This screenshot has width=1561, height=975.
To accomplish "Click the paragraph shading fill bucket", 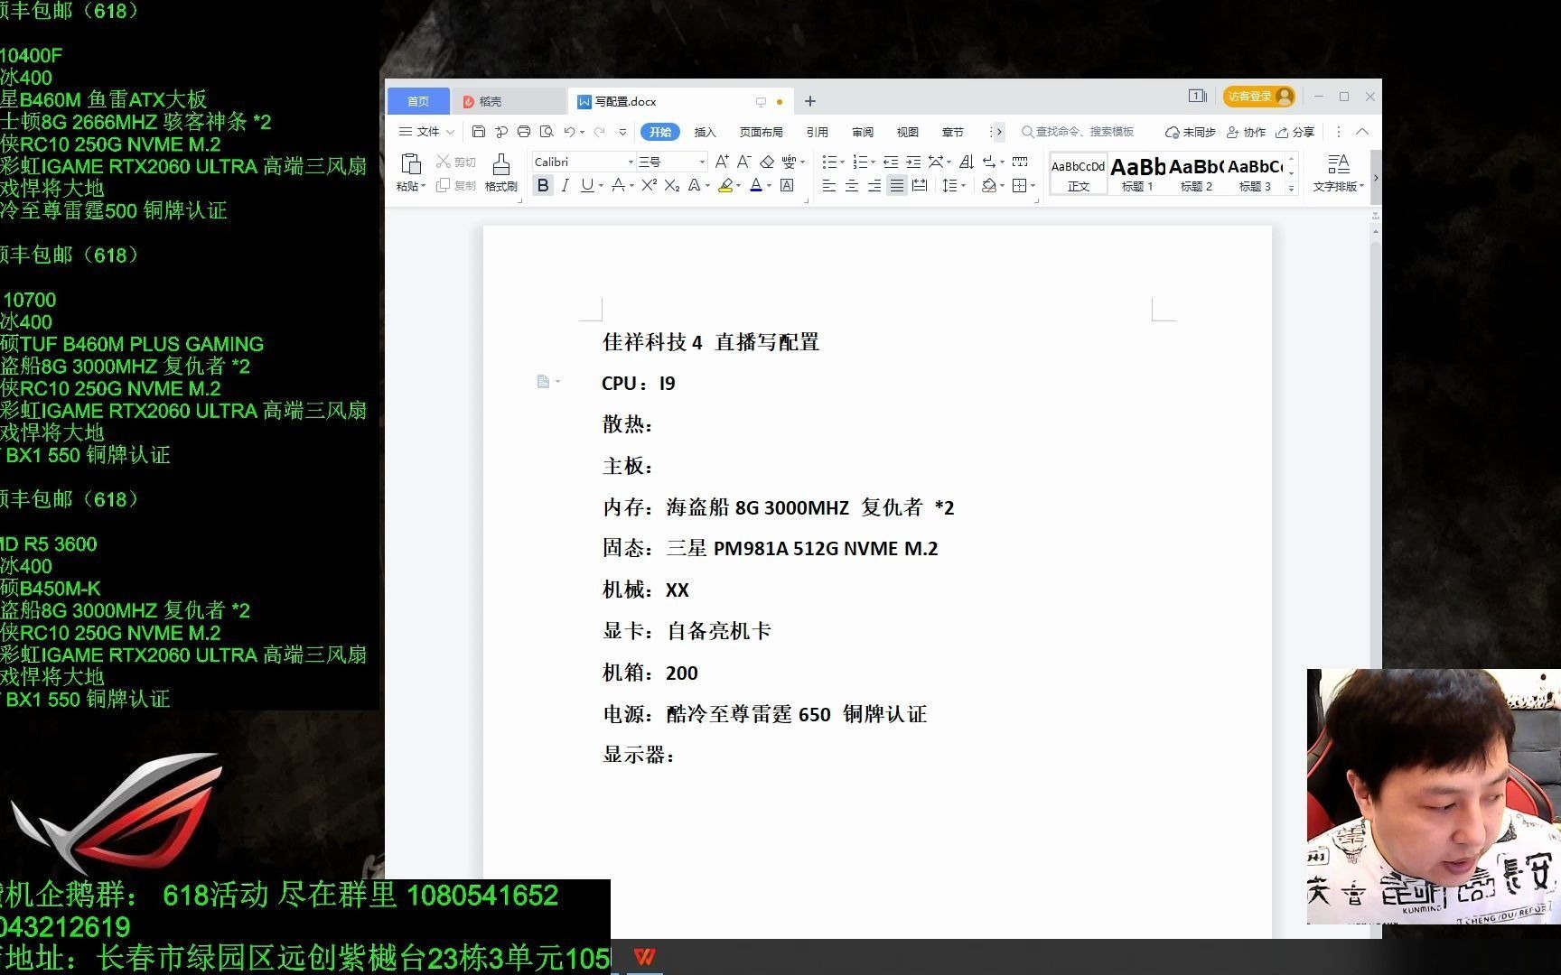I will (989, 185).
